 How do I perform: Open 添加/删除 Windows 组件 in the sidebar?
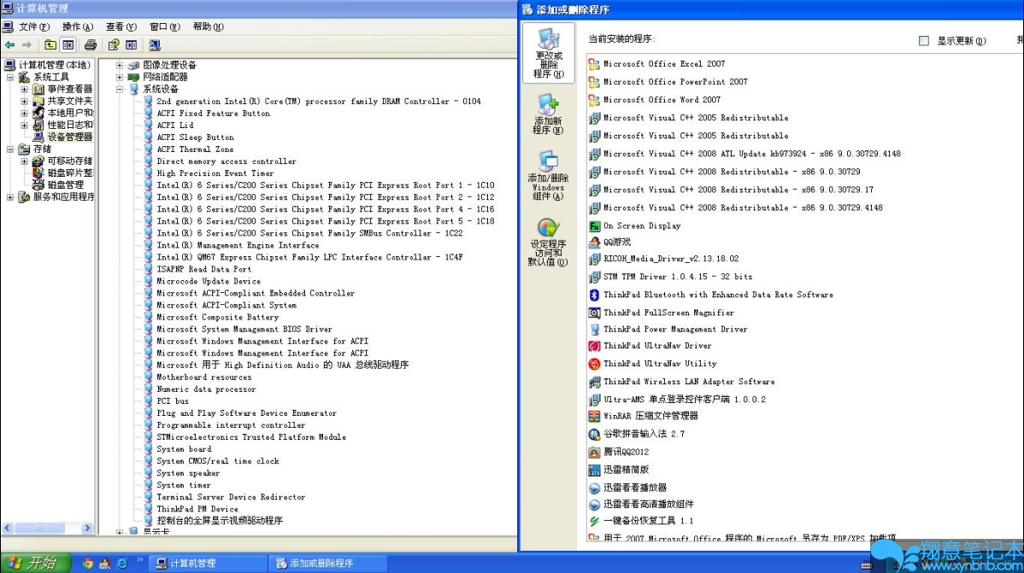(548, 176)
